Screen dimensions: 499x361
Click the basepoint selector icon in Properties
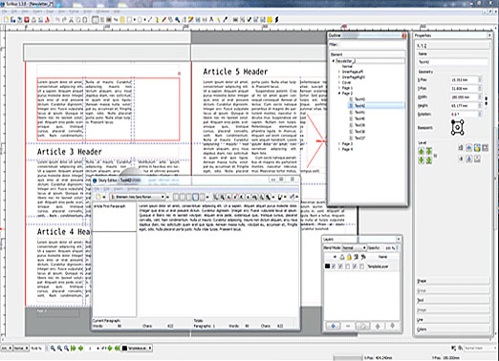pyautogui.click(x=458, y=128)
